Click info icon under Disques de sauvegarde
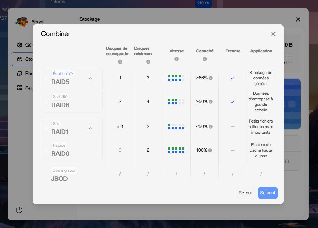Screen dimensions: 318x228 120,62
